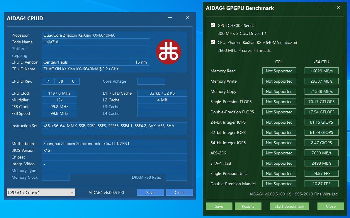Screen dimensions: 350x218
Task: Close GPGPU Benchmark window via title X
Action: 339,8
